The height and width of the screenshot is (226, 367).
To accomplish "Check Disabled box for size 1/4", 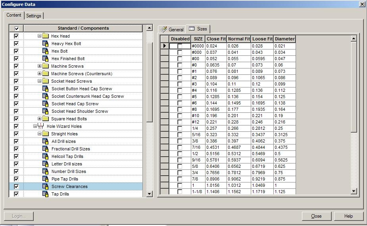I will [x=180, y=128].
